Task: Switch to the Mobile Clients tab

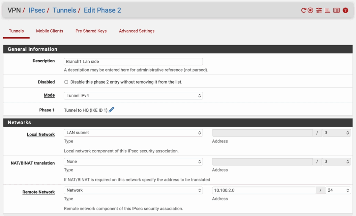Action: click(x=50, y=31)
